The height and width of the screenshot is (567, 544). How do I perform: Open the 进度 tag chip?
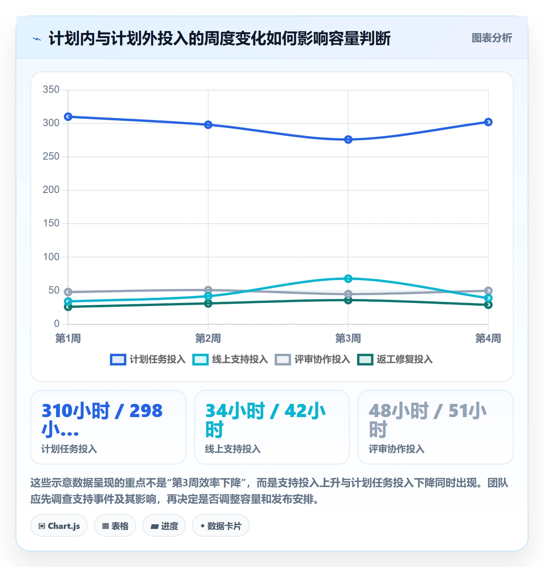coord(164,526)
